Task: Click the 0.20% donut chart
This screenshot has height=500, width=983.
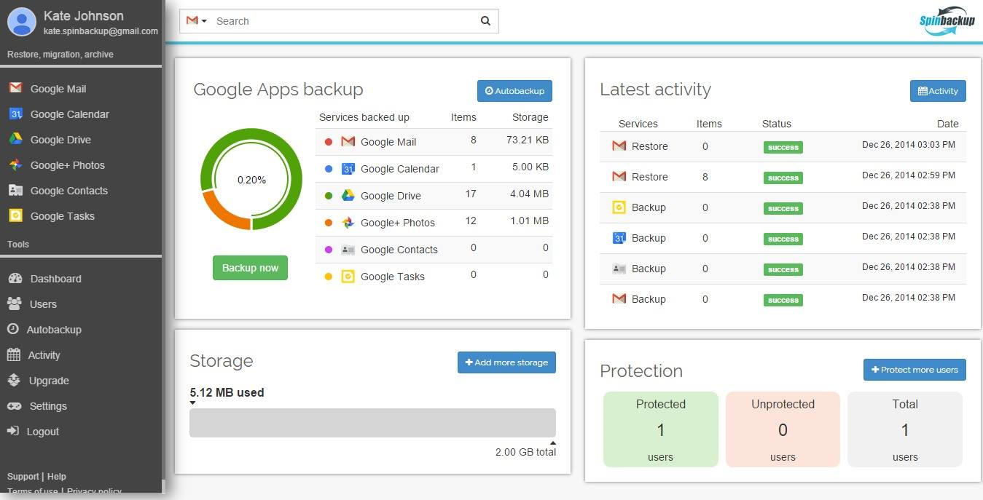Action: 251,179
